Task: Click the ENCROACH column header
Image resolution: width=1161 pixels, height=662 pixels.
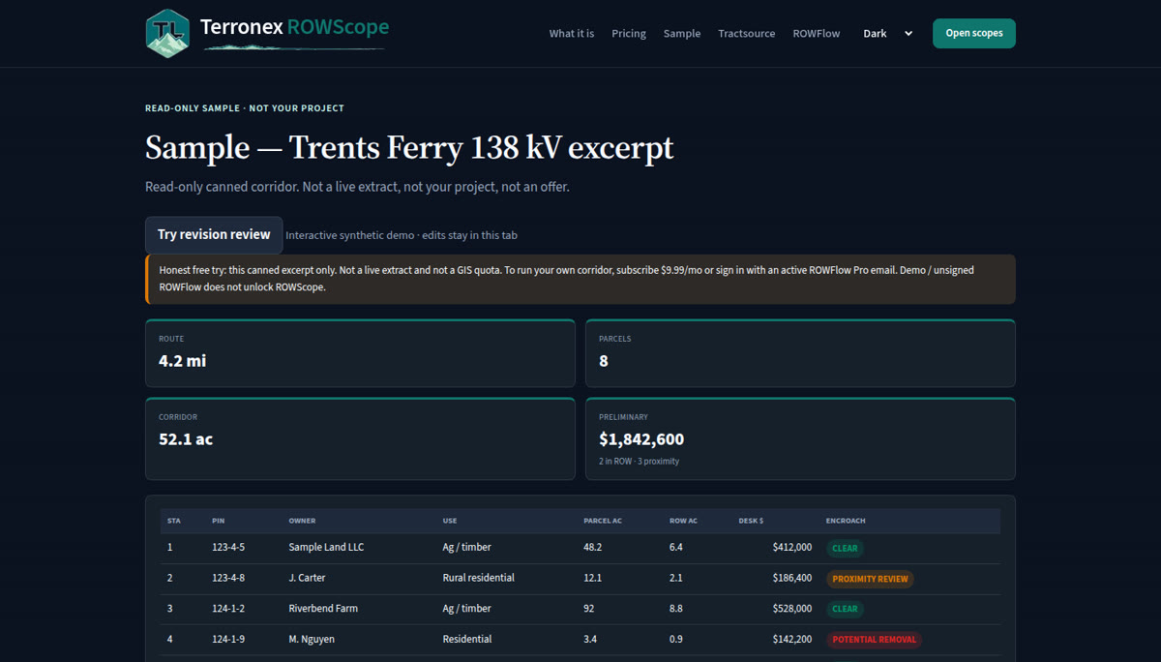Action: point(846,521)
